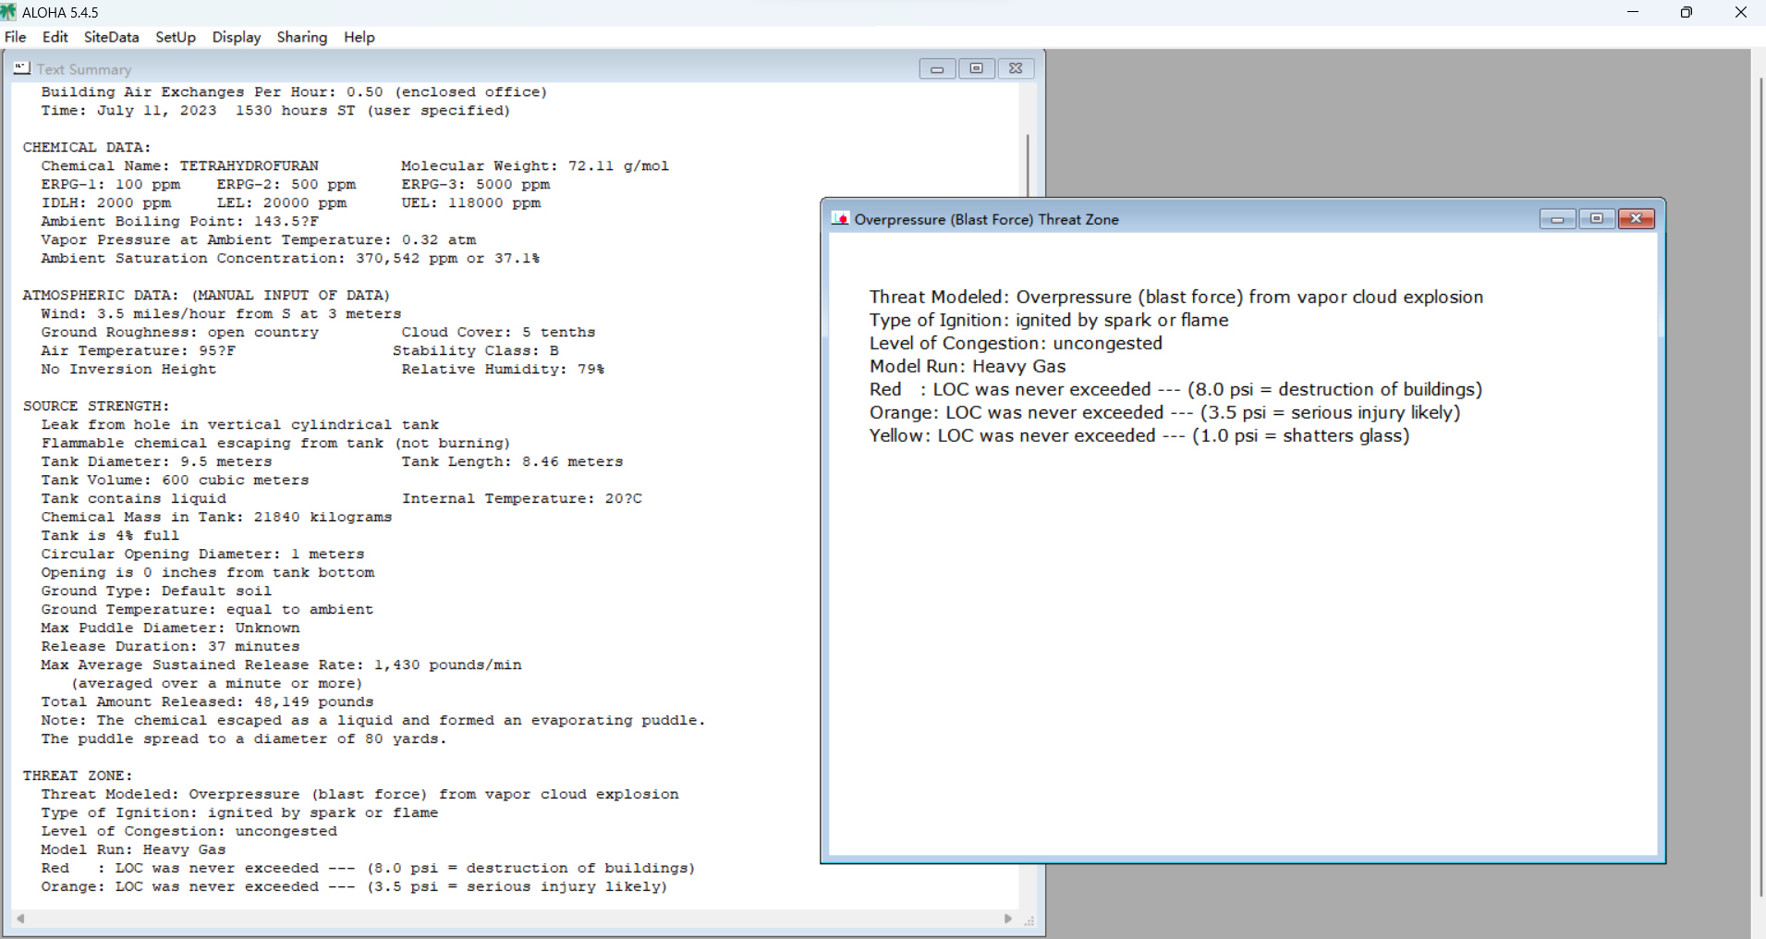This screenshot has width=1766, height=939.
Task: Open the Sharing menu
Action: (x=302, y=37)
